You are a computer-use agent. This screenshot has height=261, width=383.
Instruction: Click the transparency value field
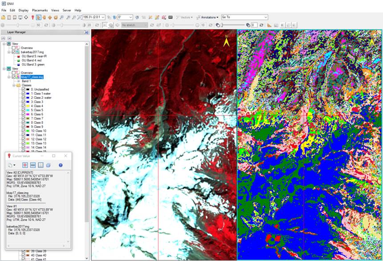coord(254,25)
